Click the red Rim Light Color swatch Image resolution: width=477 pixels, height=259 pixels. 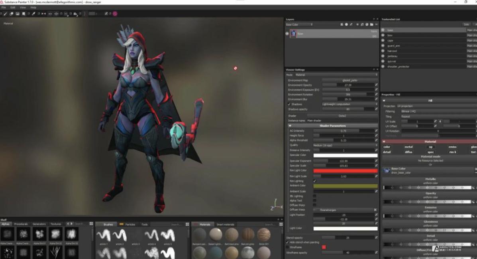point(345,171)
